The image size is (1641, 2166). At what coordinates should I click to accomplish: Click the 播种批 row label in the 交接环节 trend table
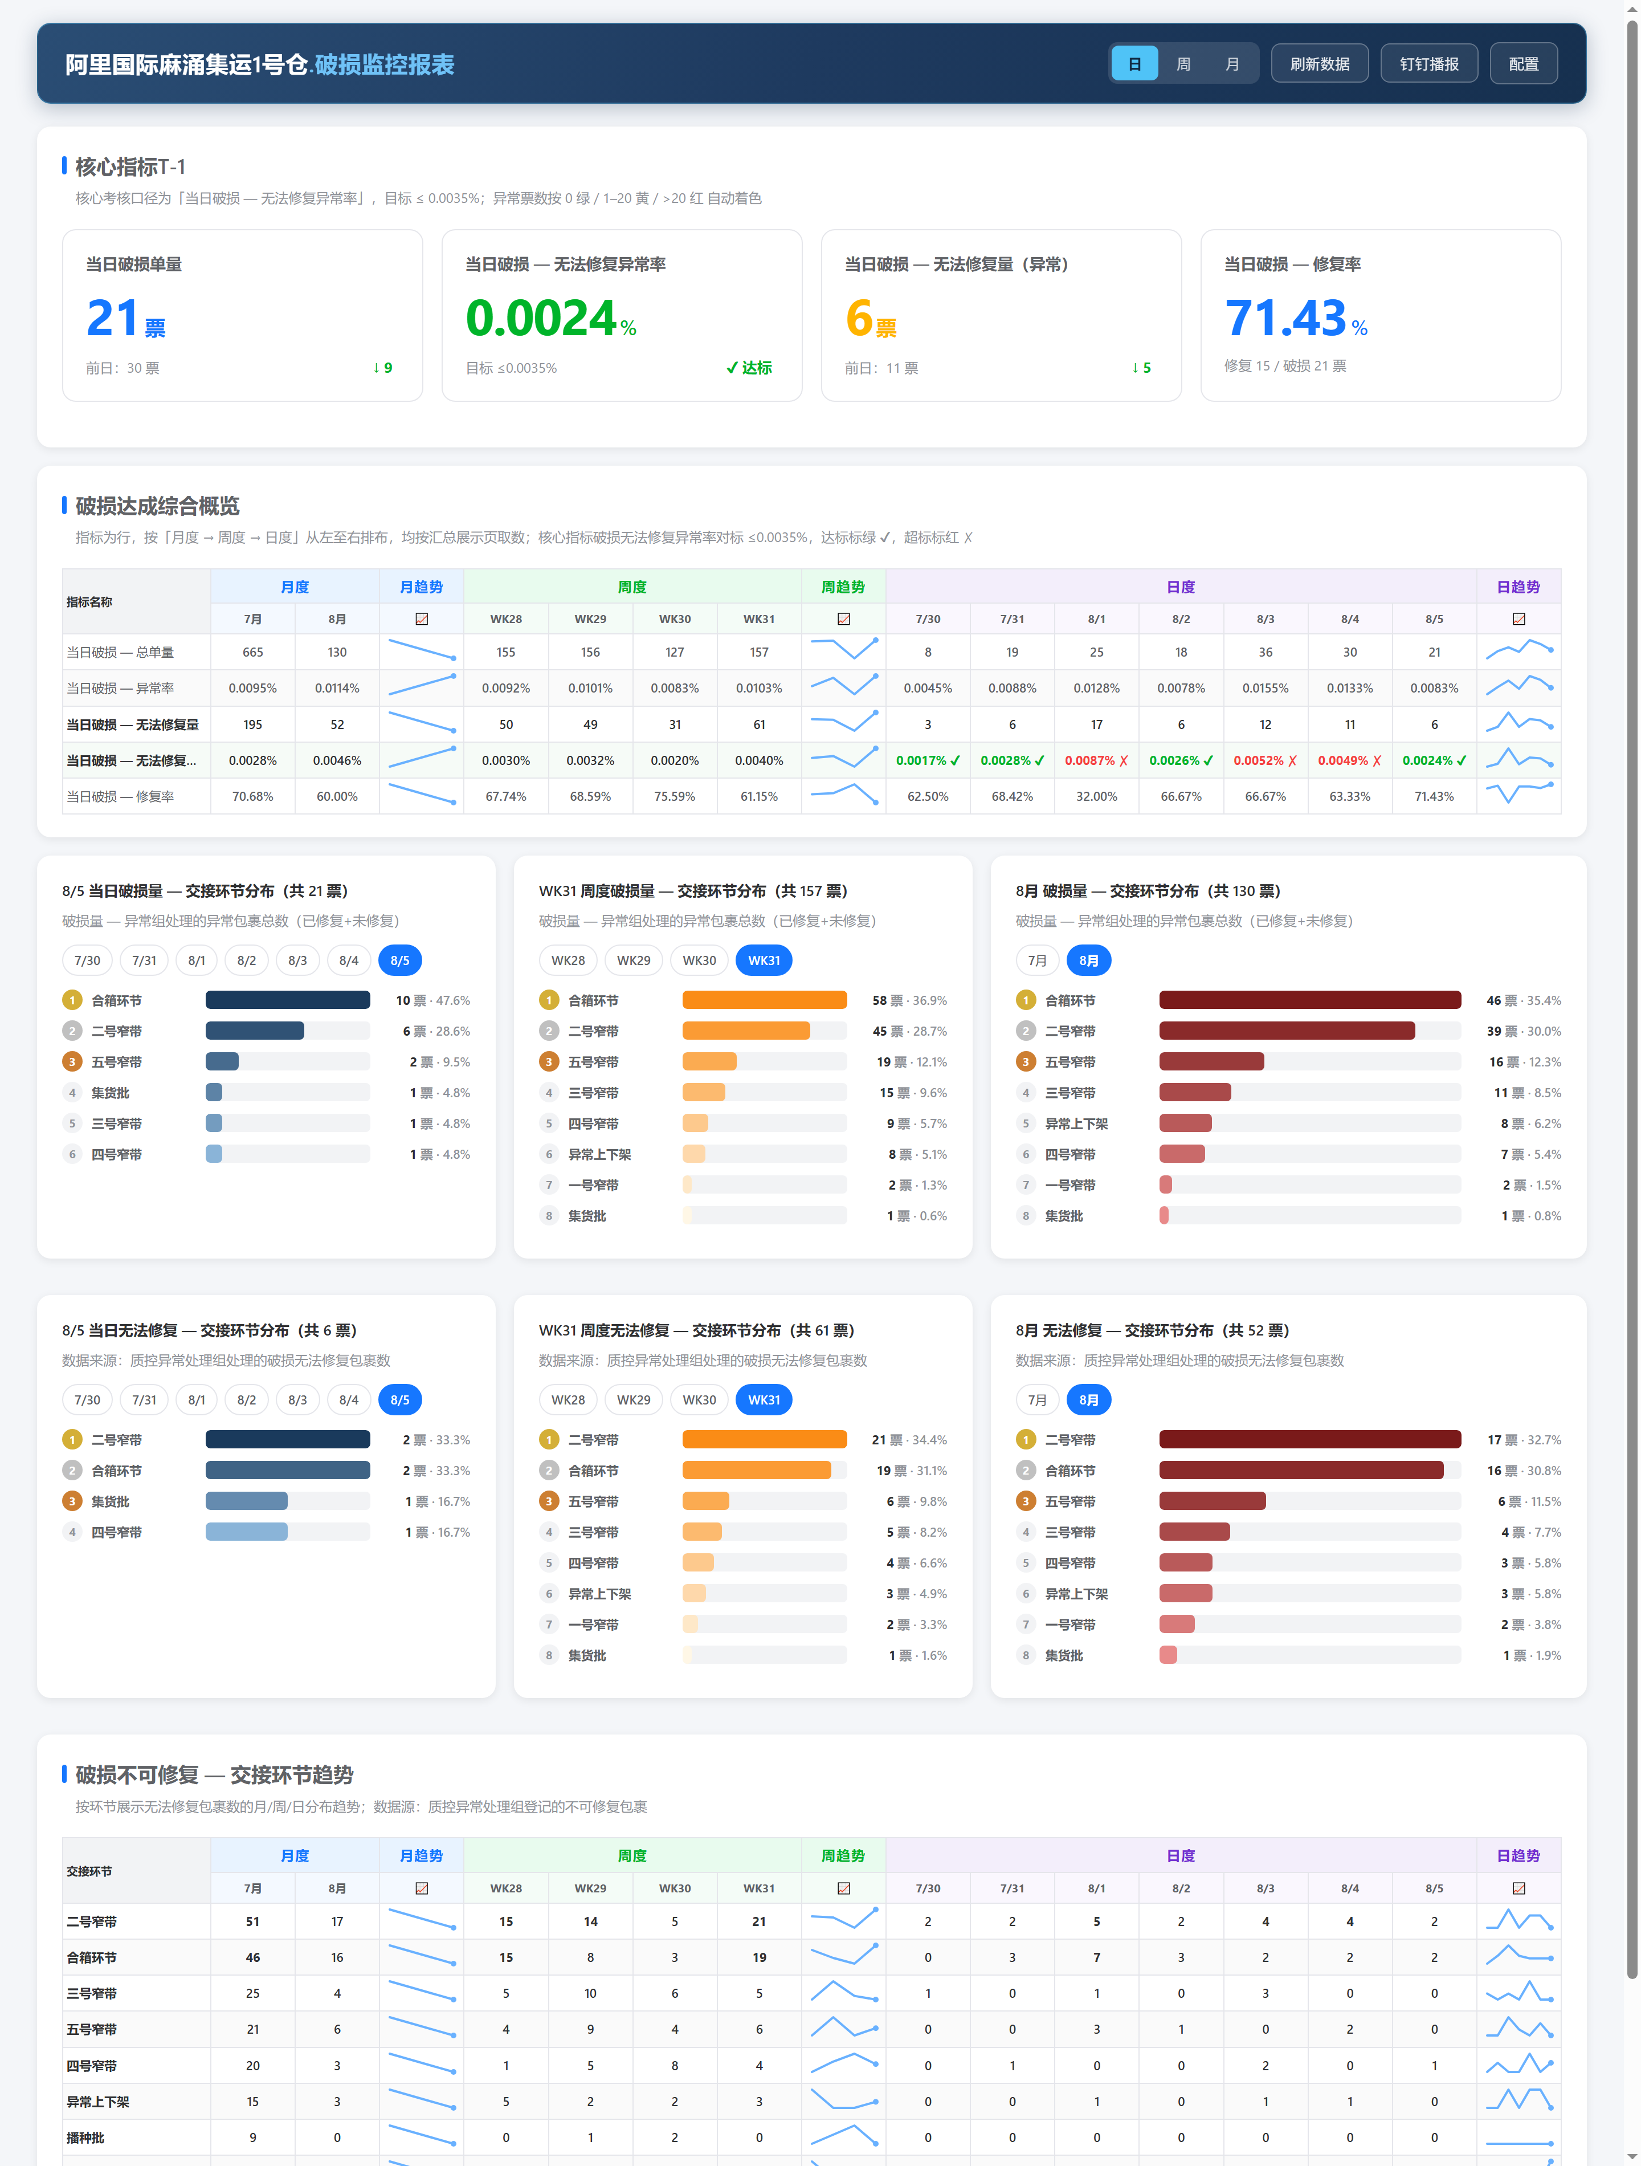pyautogui.click(x=85, y=2137)
